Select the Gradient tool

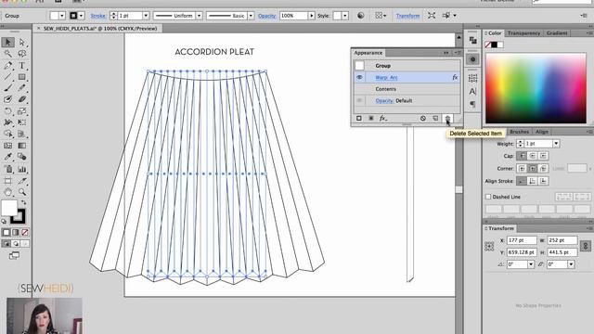(22, 146)
